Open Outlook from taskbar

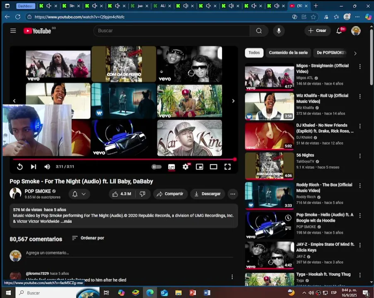(164, 293)
